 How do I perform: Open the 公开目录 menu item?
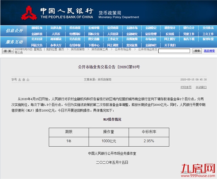point(37,39)
